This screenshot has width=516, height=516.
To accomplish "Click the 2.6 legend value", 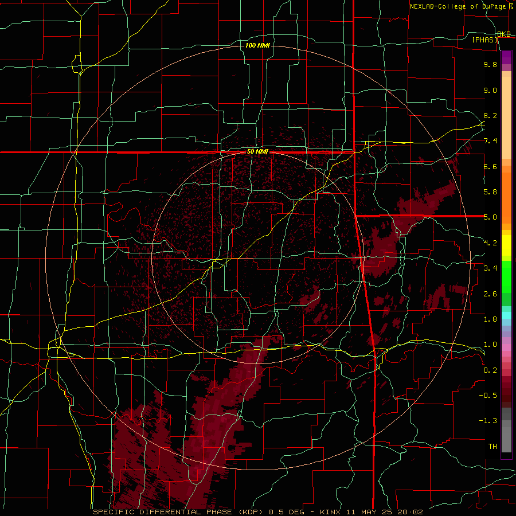I will (x=490, y=294).
